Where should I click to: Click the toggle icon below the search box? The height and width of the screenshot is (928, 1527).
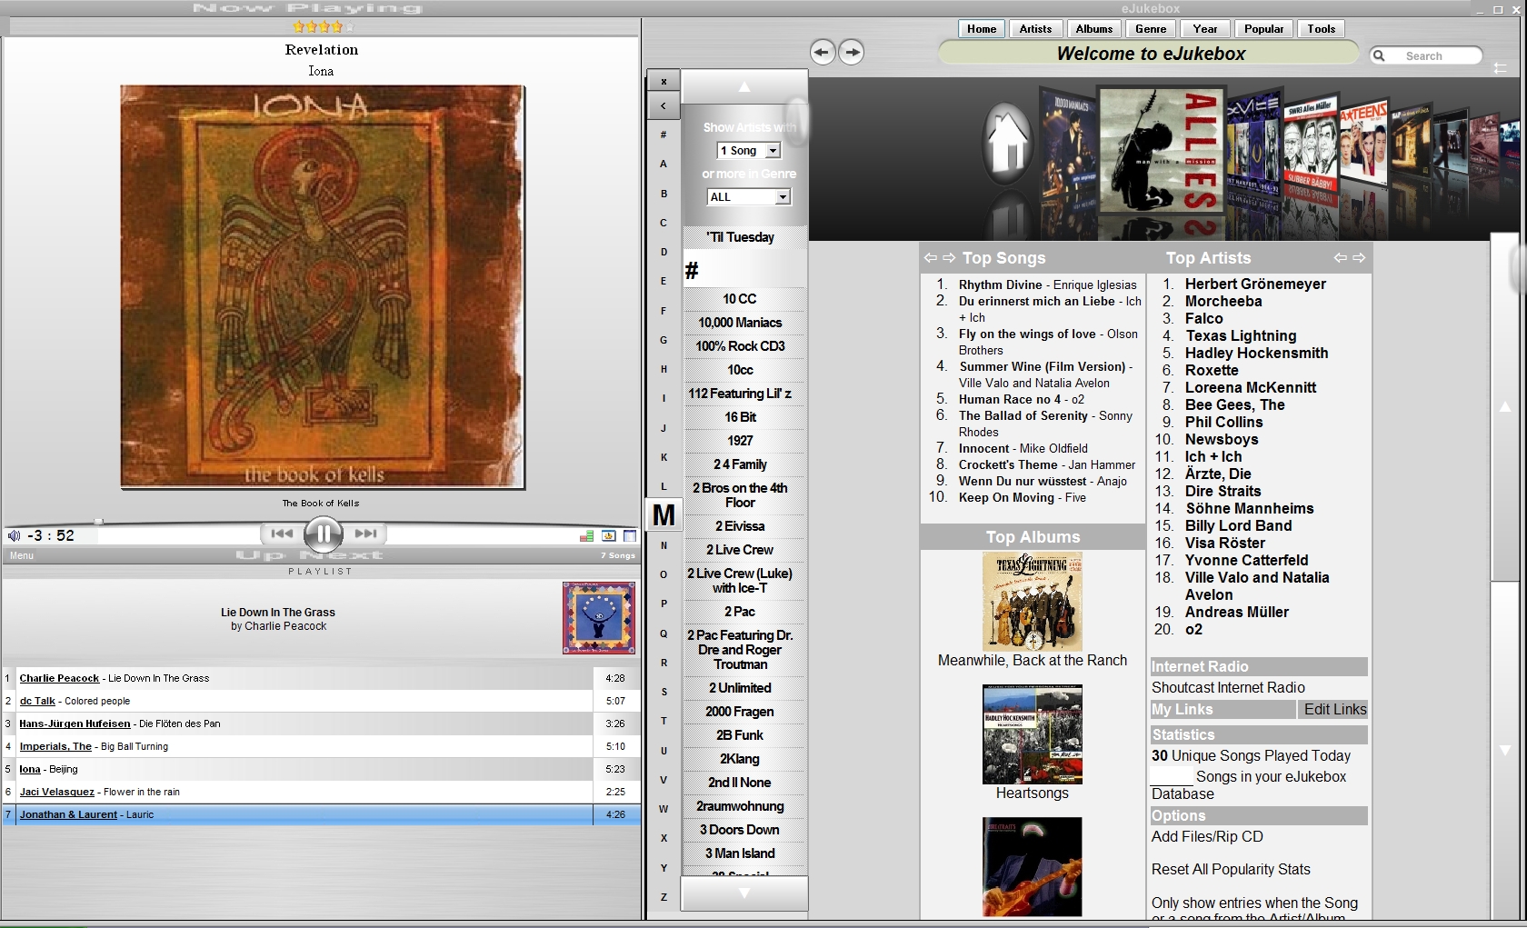click(x=1500, y=68)
